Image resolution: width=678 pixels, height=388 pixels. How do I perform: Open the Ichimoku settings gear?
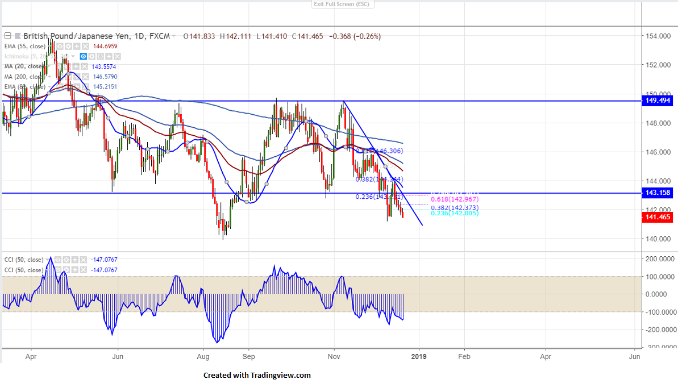(91, 56)
